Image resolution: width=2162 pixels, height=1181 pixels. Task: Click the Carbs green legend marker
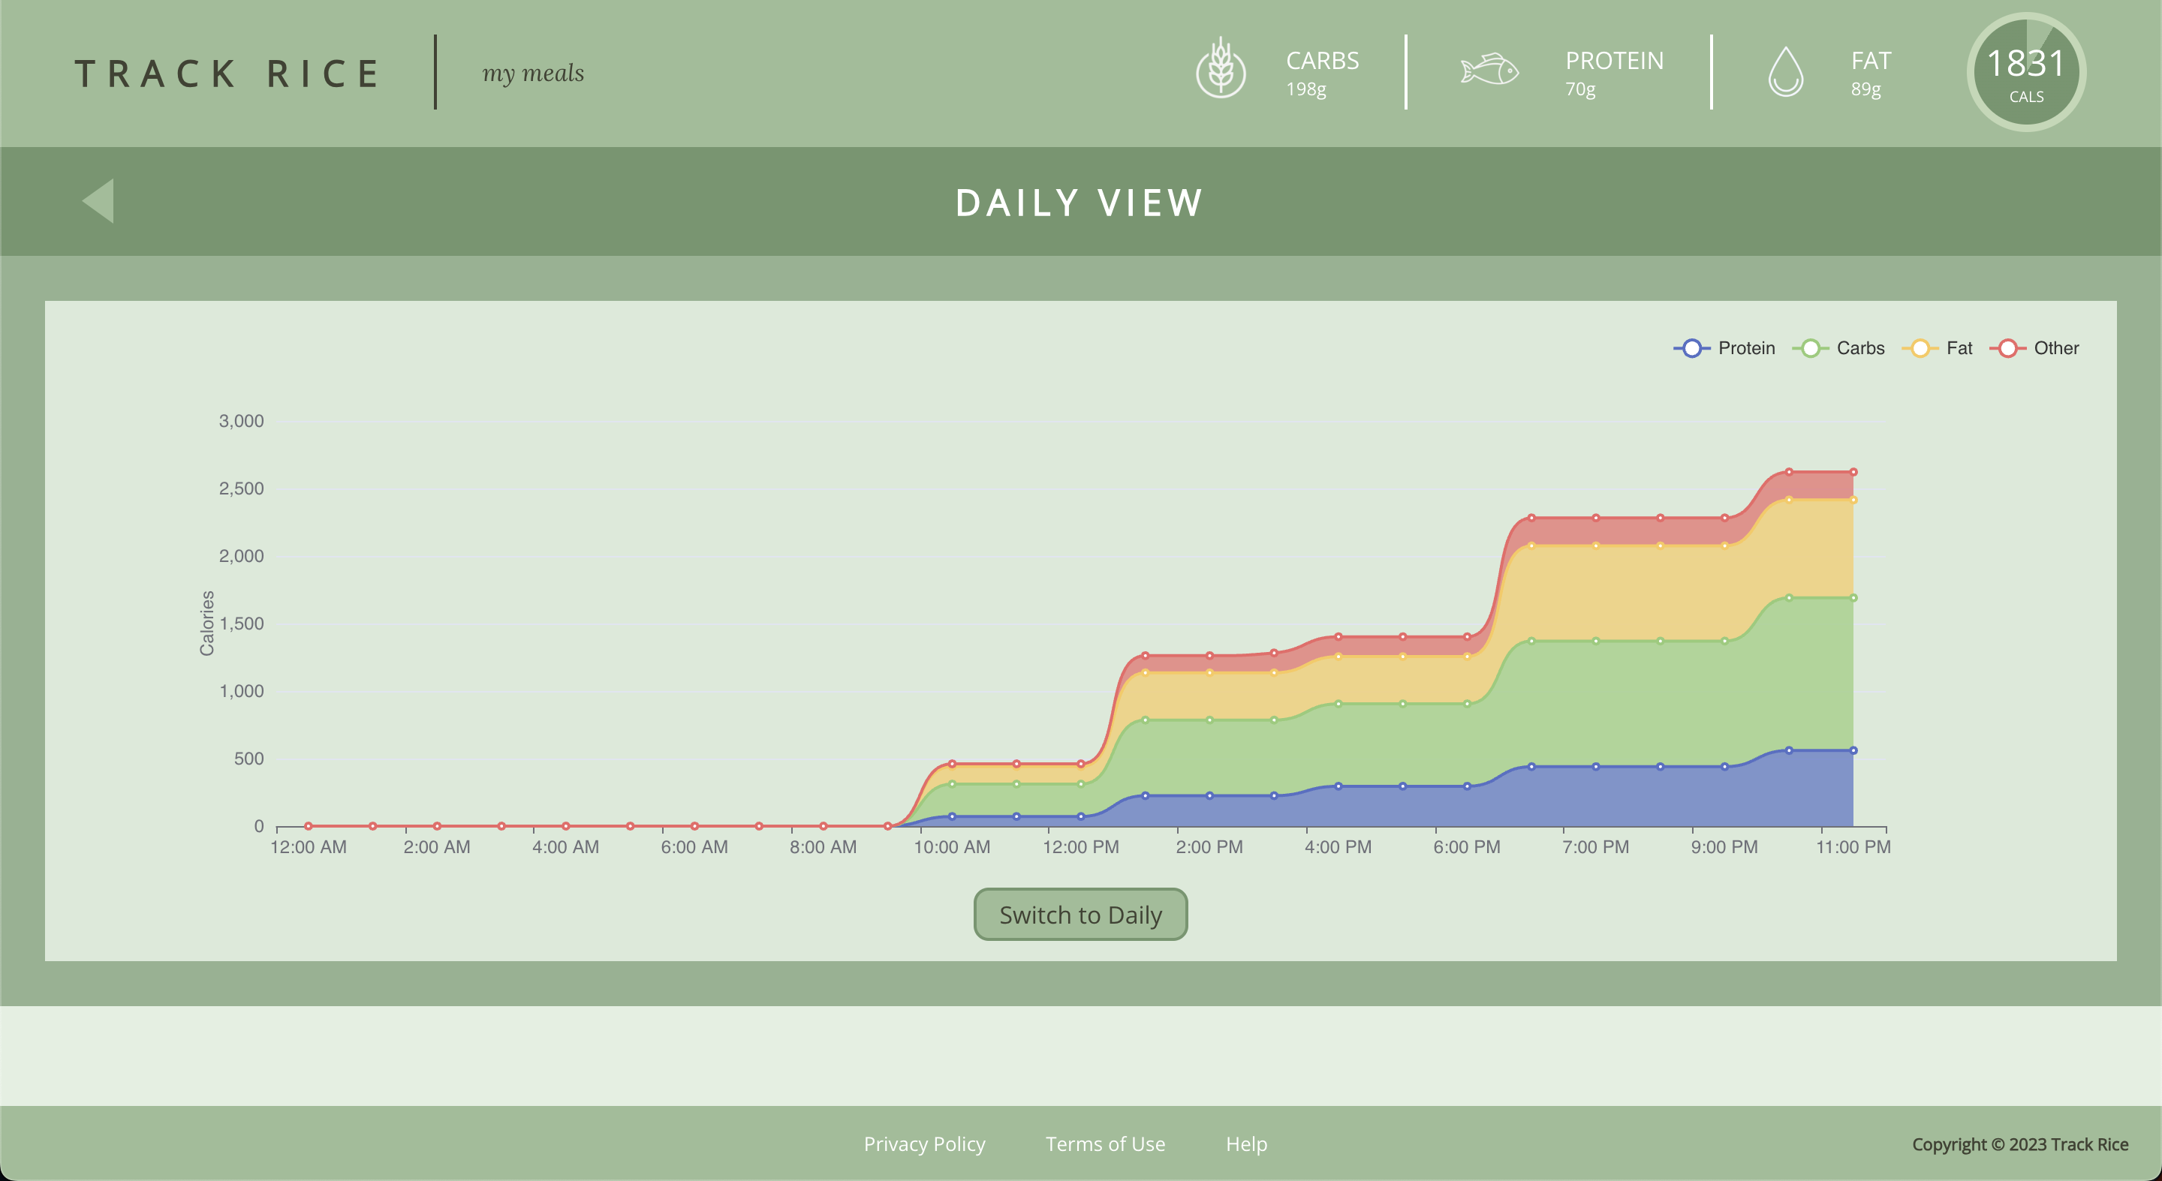[x=1811, y=348]
